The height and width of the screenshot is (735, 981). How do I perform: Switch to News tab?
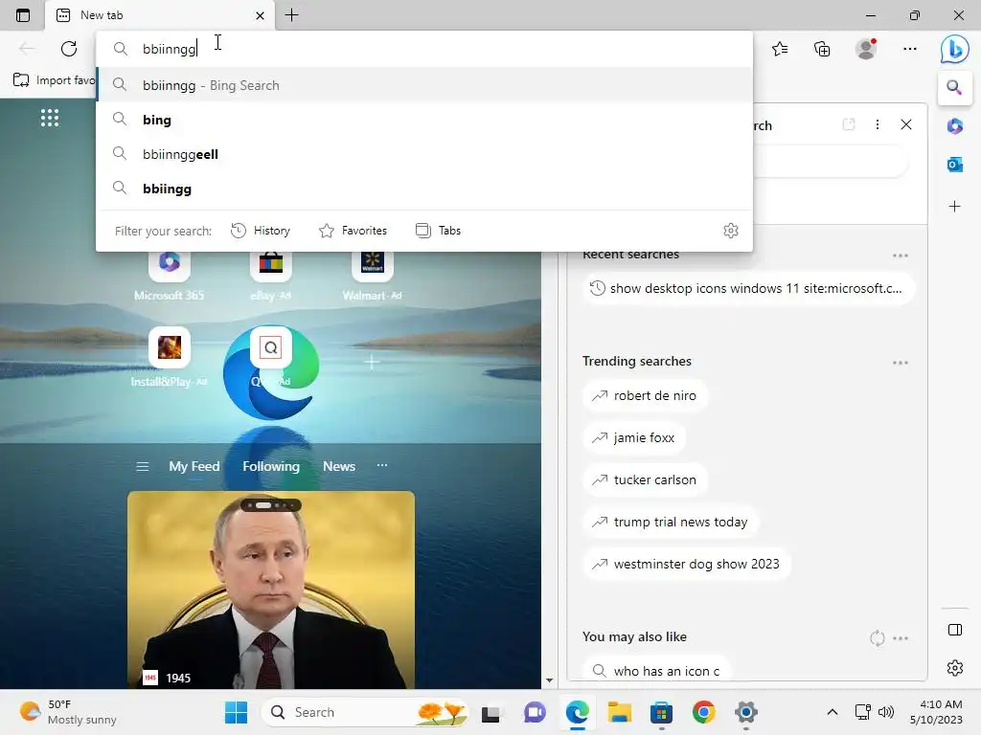pos(339,466)
